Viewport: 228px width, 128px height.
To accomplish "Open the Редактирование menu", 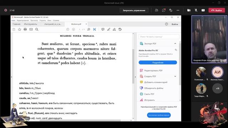I will [23, 21].
